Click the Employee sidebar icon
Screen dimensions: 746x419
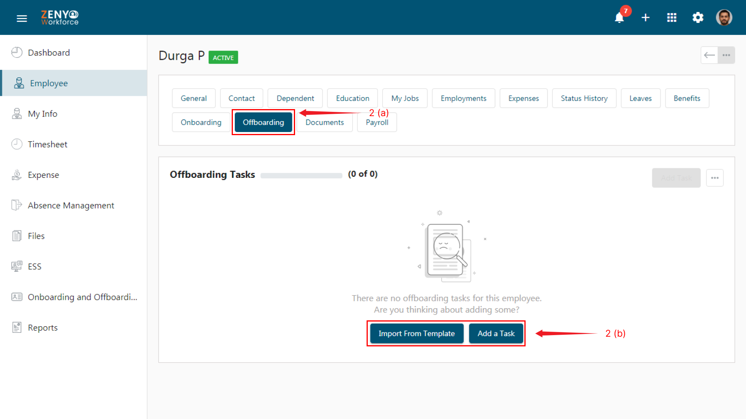pyautogui.click(x=19, y=83)
